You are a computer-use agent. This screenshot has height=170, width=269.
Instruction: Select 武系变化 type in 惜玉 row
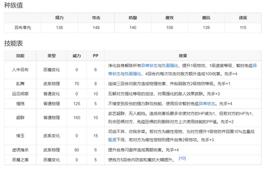point(51,136)
